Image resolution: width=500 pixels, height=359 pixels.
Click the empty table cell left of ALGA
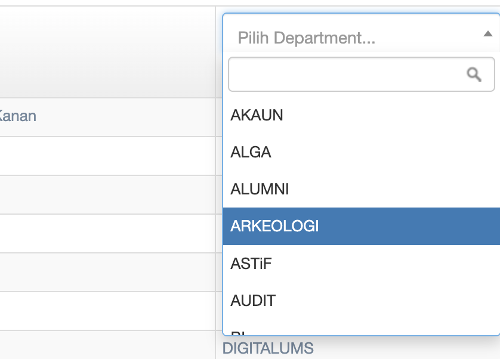(x=107, y=156)
